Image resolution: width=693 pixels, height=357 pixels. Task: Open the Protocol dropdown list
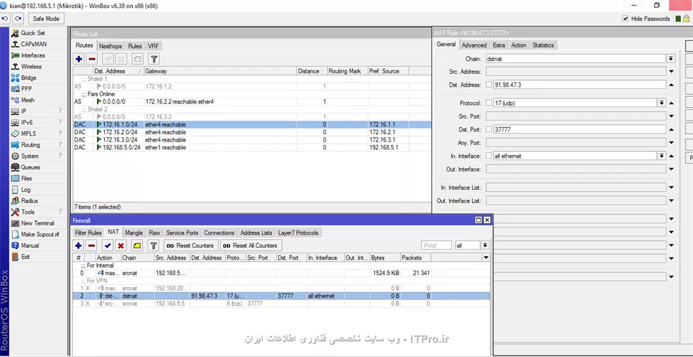pyautogui.click(x=662, y=103)
